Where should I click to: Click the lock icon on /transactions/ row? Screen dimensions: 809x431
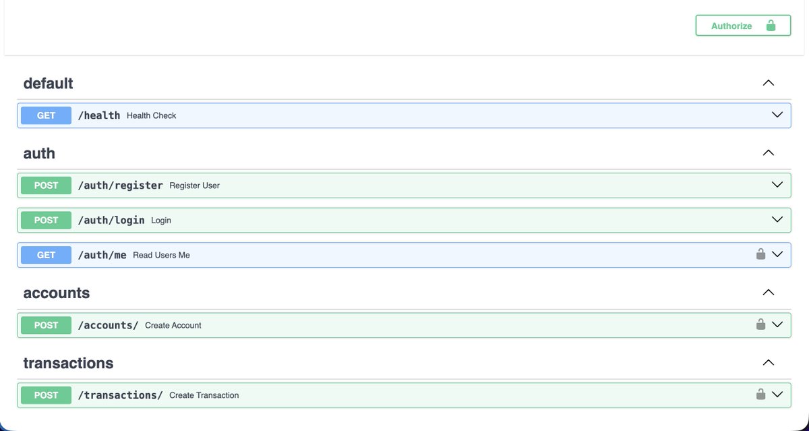pos(760,395)
